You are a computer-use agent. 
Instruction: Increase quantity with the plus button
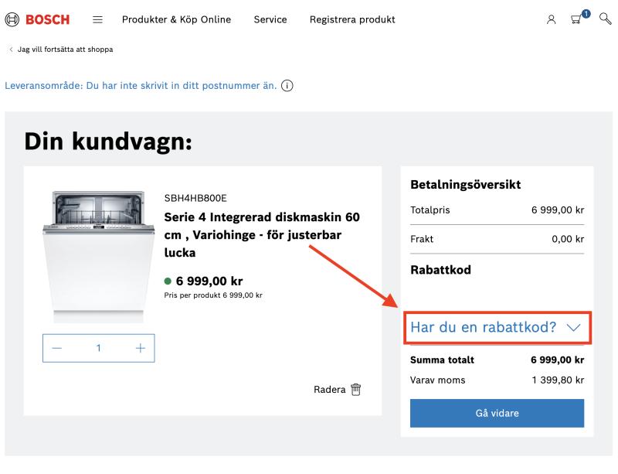point(141,348)
